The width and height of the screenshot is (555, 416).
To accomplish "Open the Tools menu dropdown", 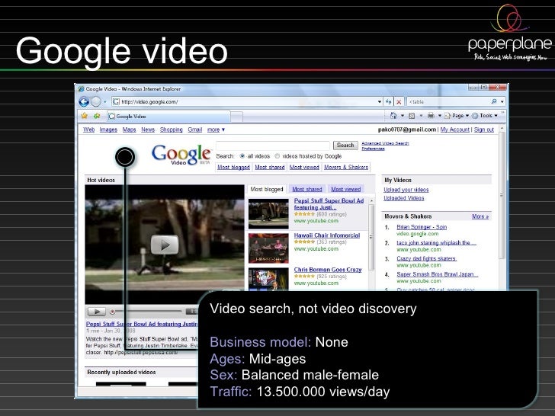I will point(485,116).
